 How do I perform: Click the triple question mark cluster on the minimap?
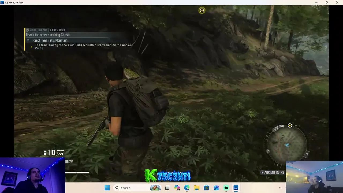click(275, 129)
